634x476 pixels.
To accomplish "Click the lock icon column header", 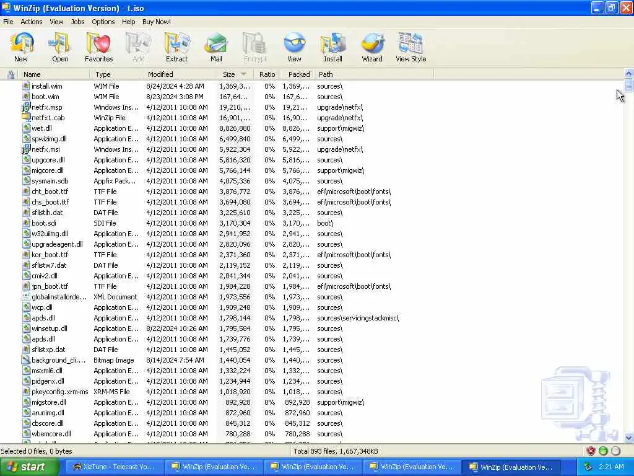I will pos(11,74).
